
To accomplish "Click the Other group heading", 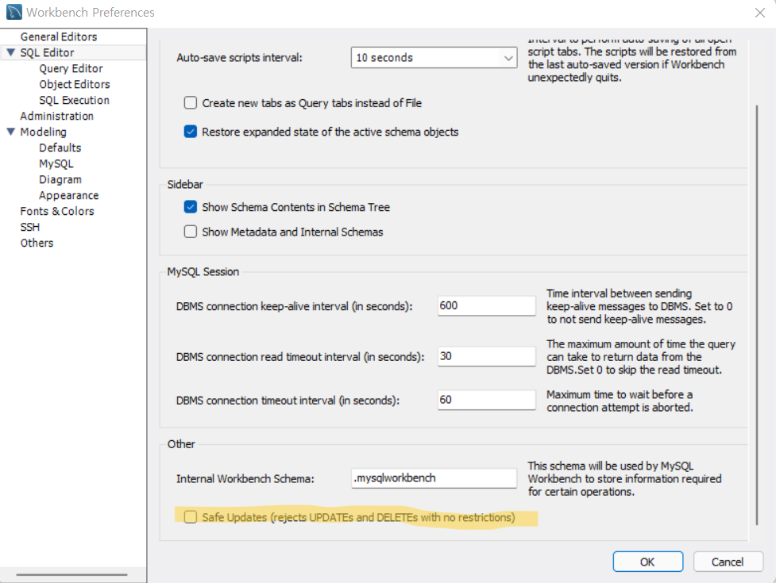I will point(181,444).
